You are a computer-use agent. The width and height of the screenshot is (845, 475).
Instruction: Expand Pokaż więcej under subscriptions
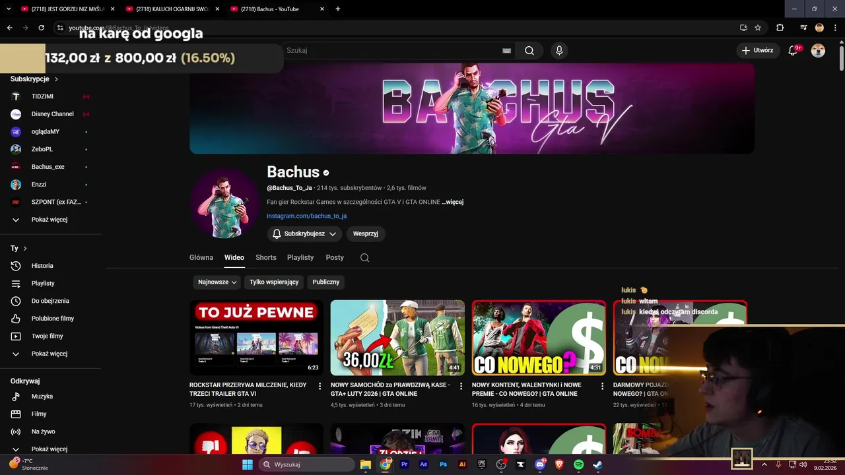pos(50,220)
